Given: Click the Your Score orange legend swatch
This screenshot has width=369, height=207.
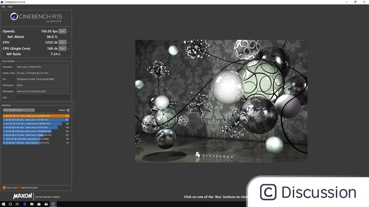Looking at the screenshot, I should [x=4, y=188].
